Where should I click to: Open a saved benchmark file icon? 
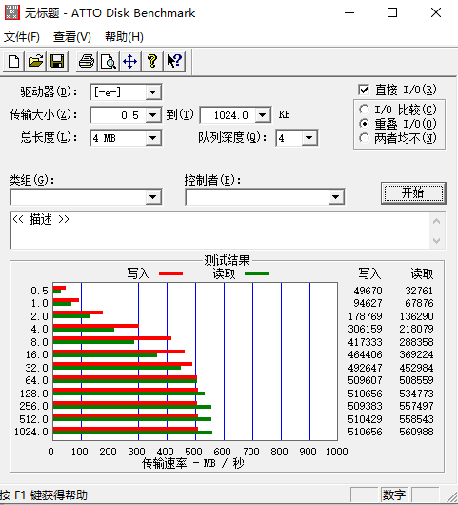[35, 61]
